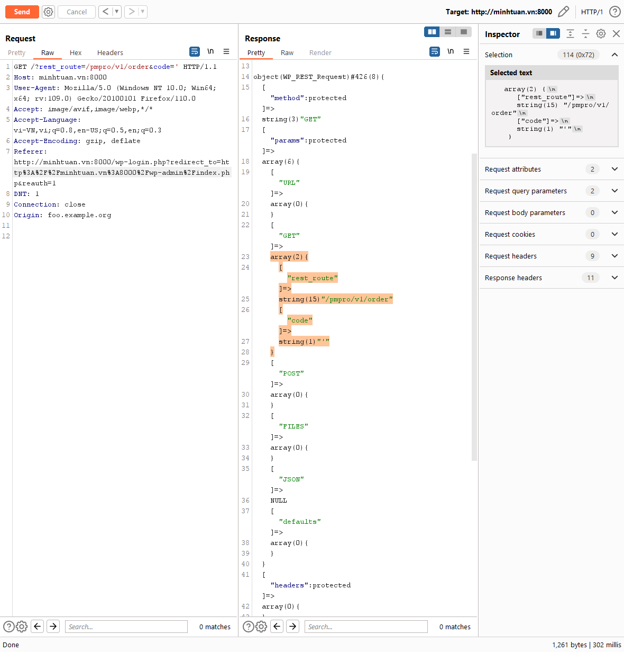Click highlighted "/pmpro/v1/order" string in response

pos(357,299)
